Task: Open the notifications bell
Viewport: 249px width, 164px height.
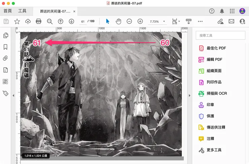Action: (x=222, y=11)
